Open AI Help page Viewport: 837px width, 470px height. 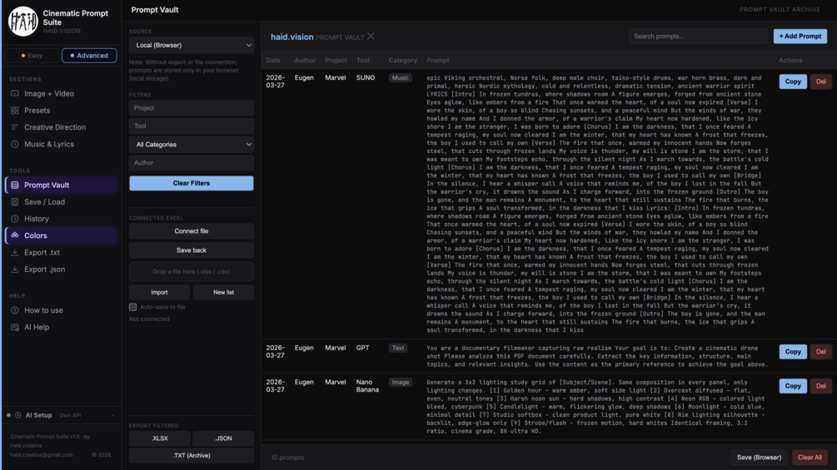62,327
